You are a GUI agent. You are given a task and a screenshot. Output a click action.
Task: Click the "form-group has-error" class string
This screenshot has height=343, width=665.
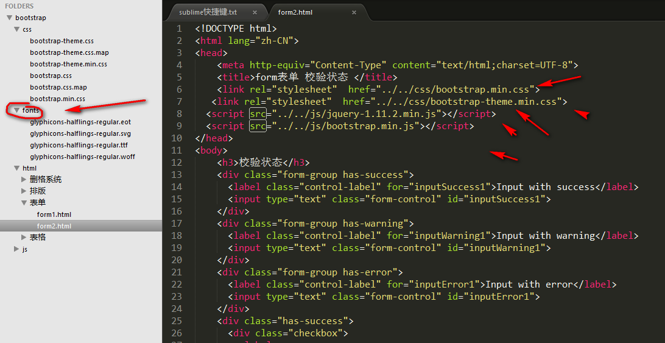337,272
